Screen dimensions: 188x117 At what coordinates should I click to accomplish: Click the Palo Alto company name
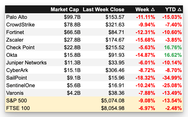tap(17, 17)
